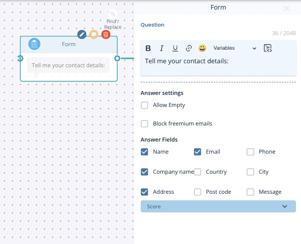Click the pencil edit icon on Form node

click(x=82, y=35)
